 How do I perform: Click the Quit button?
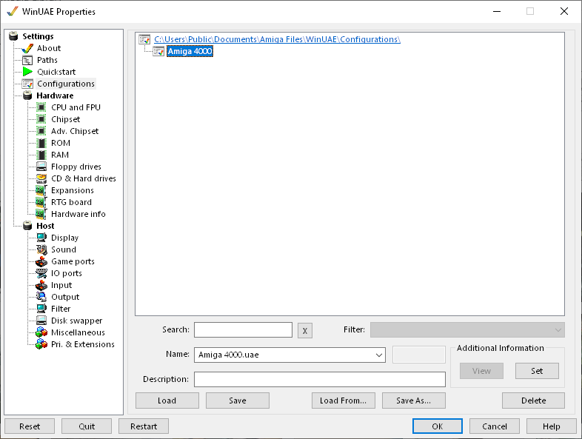pos(87,426)
